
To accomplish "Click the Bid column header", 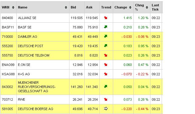I will [x=77, y=7].
